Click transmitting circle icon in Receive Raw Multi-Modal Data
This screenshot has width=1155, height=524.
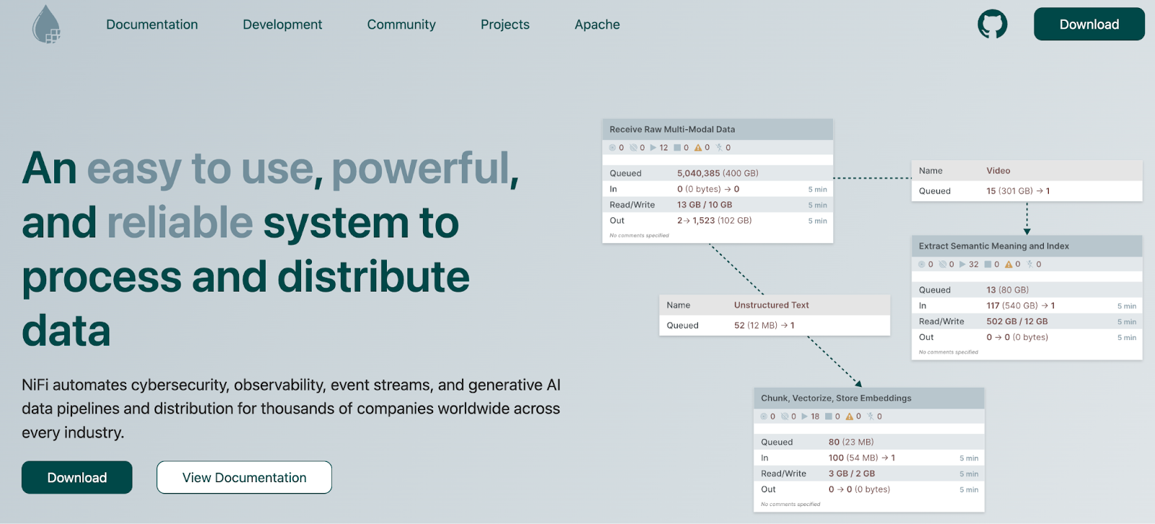point(612,147)
